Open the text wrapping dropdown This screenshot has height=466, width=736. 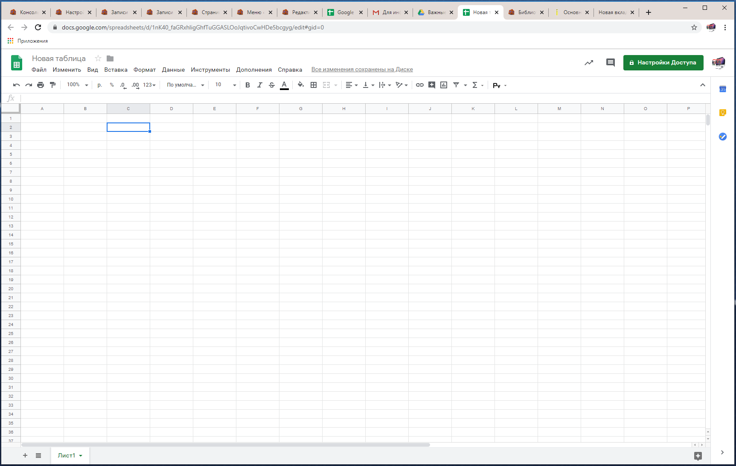pyautogui.click(x=385, y=85)
